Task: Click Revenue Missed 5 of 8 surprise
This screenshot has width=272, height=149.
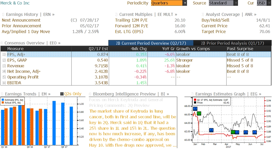Action: click(x=240, y=66)
